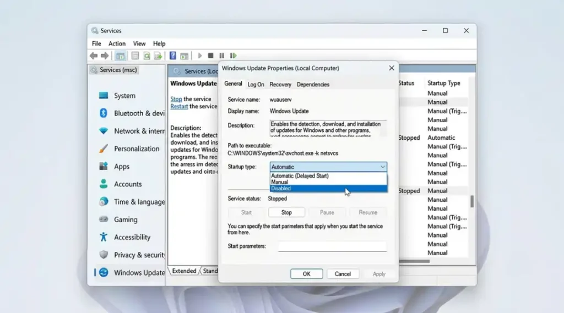This screenshot has height=313, width=564.
Task: Switch to the Log On tab
Action: 256,85
